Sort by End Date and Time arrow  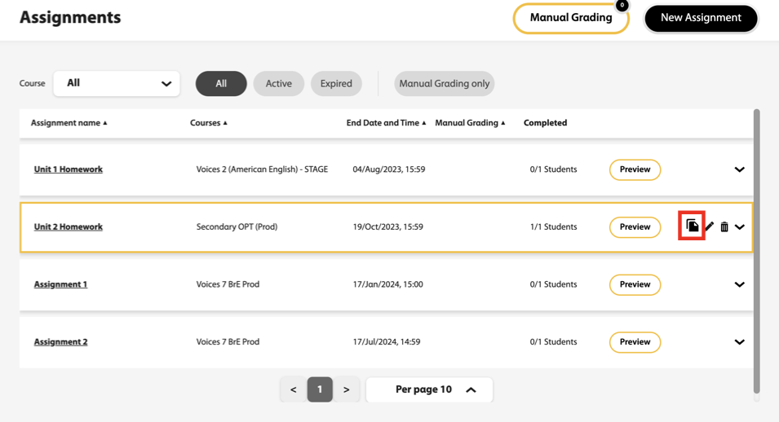click(x=424, y=123)
